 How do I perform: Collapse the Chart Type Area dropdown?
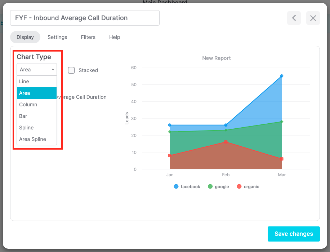pyautogui.click(x=37, y=70)
